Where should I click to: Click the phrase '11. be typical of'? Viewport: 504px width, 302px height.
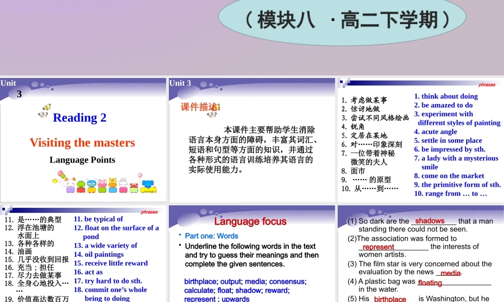pos(98,219)
